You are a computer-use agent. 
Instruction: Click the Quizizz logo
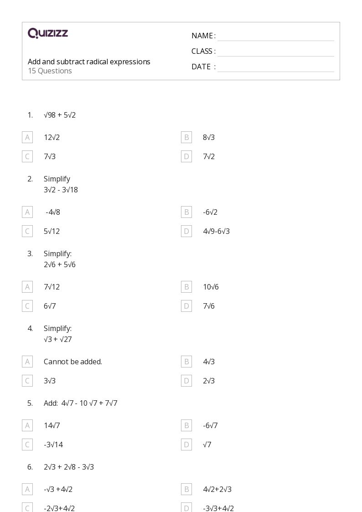[x=48, y=33]
